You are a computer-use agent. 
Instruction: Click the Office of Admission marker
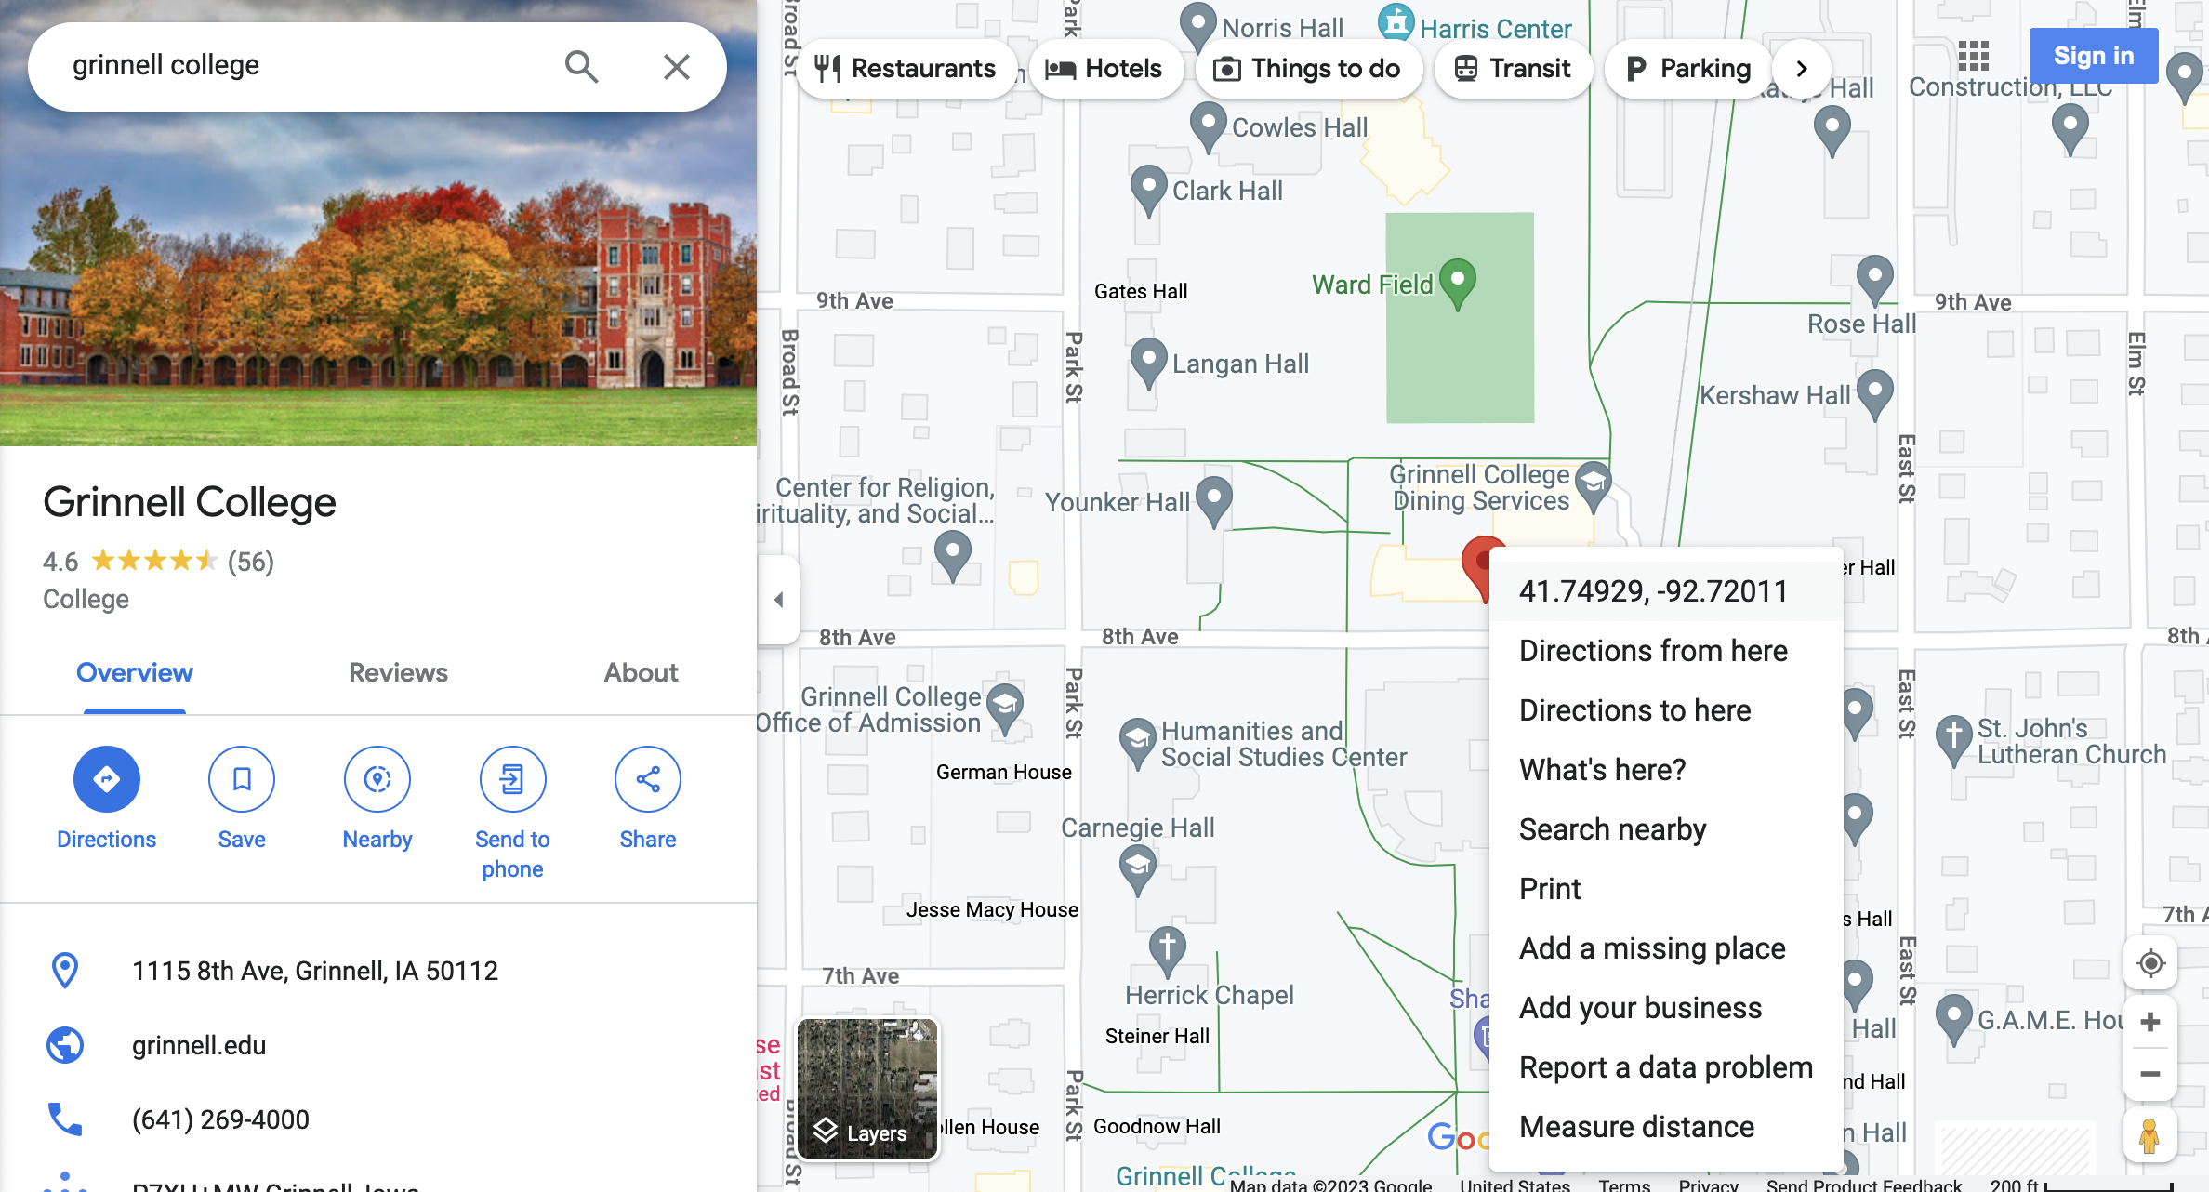1005,709
